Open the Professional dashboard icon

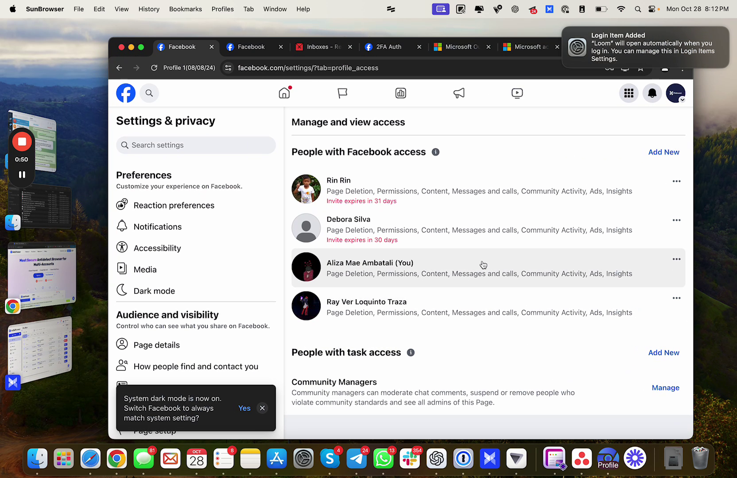click(401, 93)
